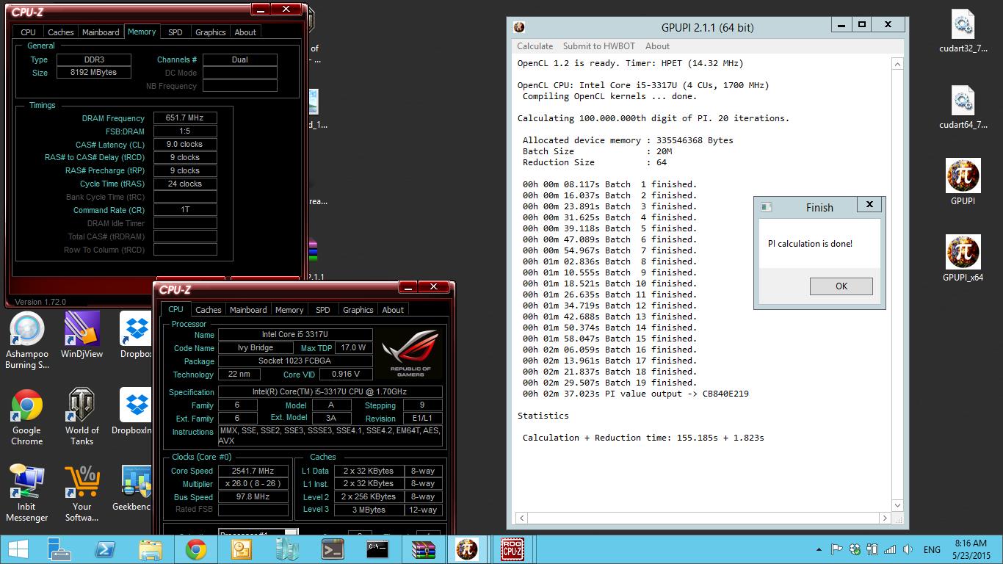
Task: Switch to Caches tab in memory CPU-Z window
Action: (60, 32)
